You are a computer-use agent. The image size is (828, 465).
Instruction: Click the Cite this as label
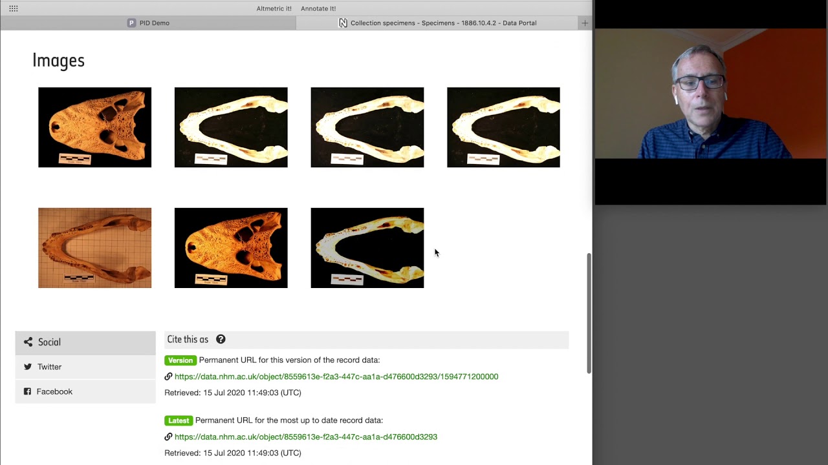pos(188,339)
